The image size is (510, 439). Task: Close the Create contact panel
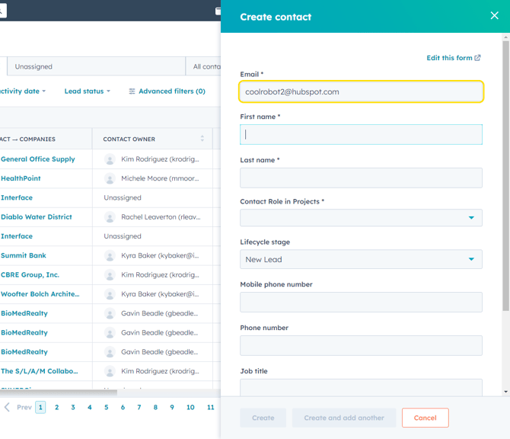pyautogui.click(x=494, y=16)
